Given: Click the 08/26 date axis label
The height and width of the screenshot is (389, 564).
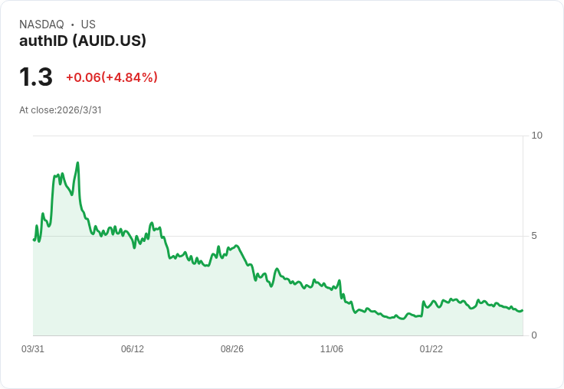Looking at the screenshot, I should (x=232, y=348).
